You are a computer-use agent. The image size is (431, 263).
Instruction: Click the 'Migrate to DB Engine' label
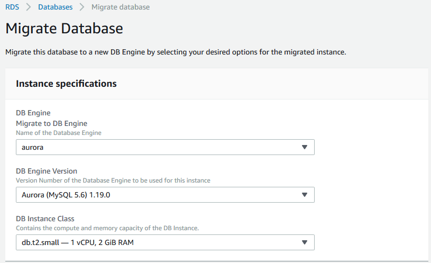51,123
